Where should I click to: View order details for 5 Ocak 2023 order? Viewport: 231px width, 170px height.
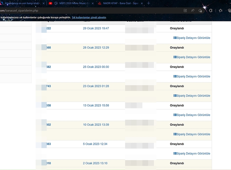click(192, 154)
